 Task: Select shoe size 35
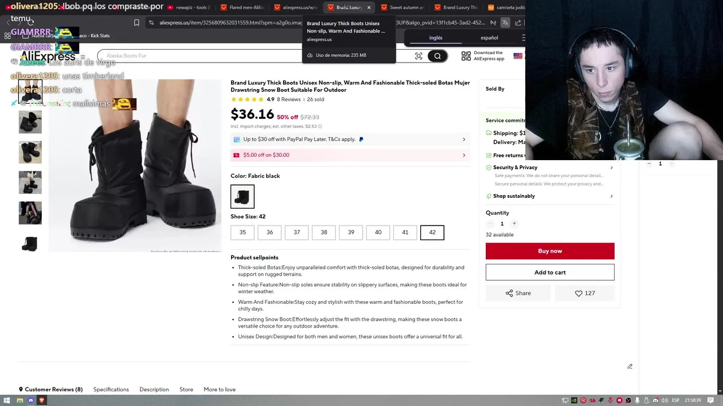242,232
